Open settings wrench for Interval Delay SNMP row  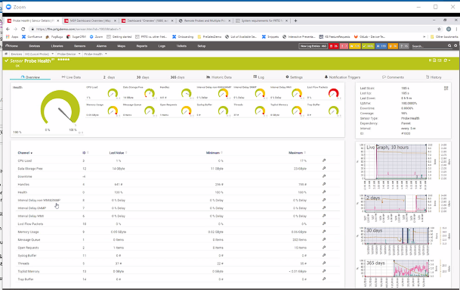324,208
